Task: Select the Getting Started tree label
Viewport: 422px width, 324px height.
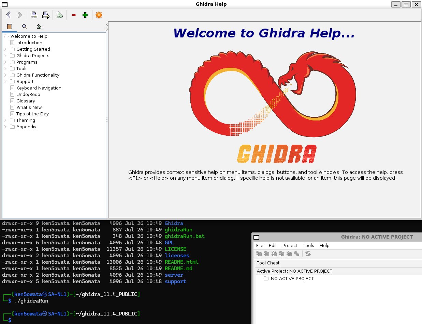Action: 33,49
